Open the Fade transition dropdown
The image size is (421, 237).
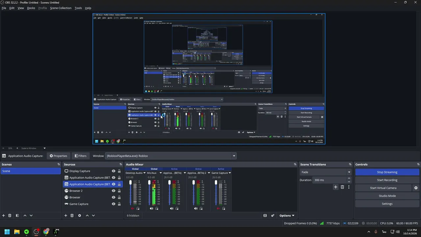tap(326, 172)
